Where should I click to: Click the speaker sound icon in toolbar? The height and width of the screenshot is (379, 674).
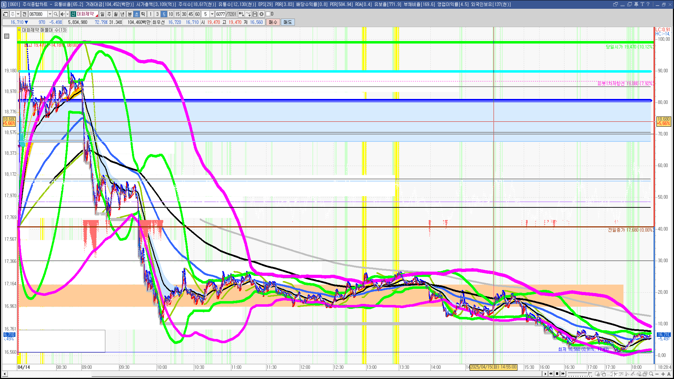(62, 14)
